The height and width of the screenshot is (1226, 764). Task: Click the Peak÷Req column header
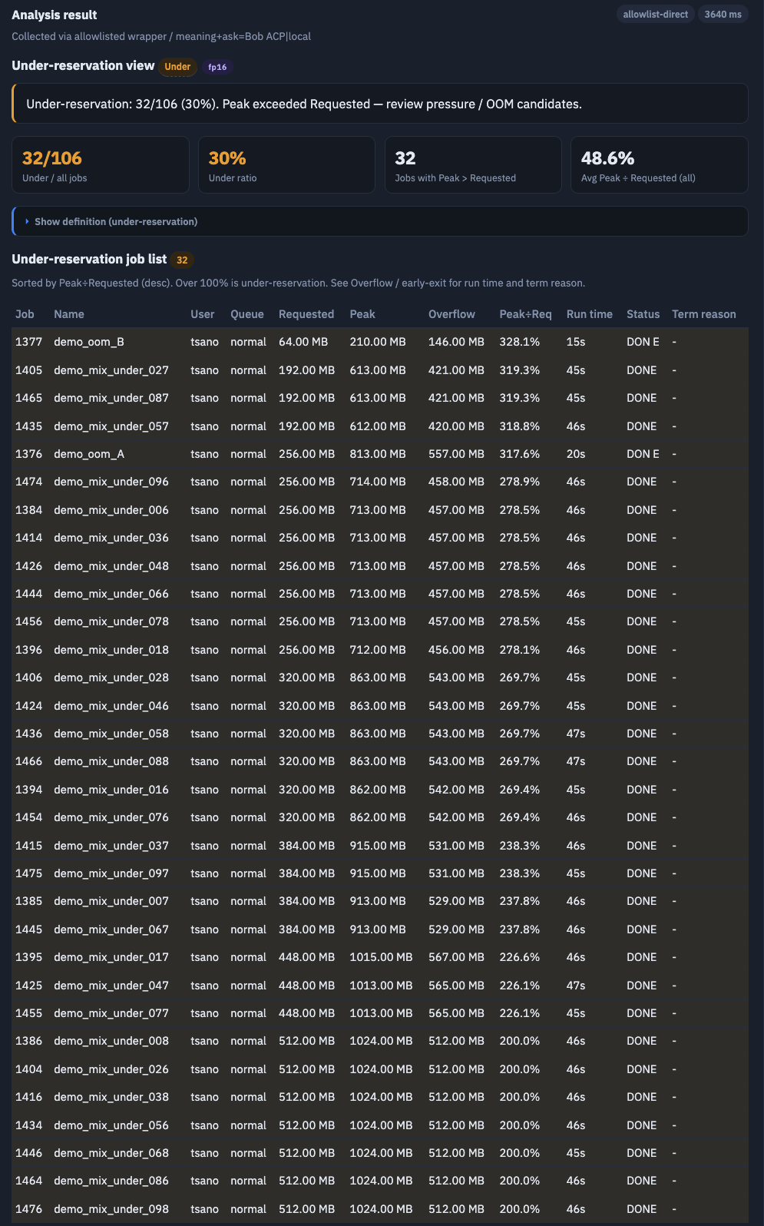[525, 314]
